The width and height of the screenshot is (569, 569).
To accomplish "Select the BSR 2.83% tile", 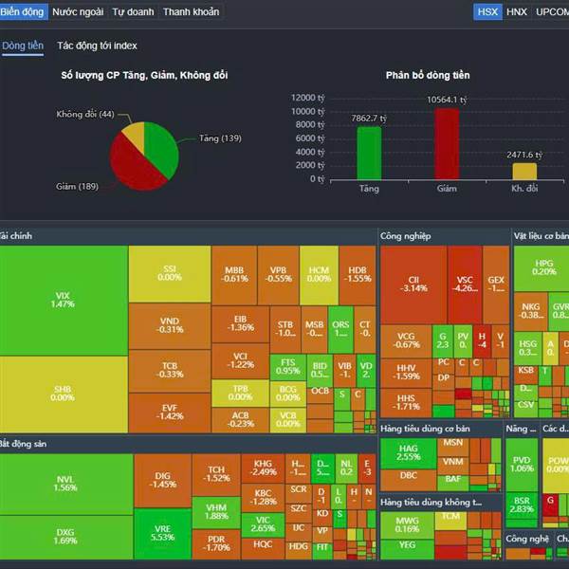I will (522, 505).
